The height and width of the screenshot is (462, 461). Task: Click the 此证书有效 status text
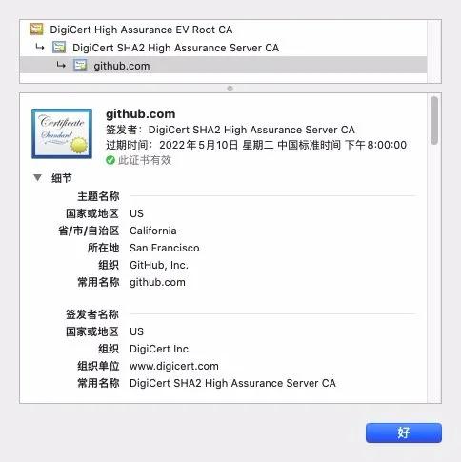[145, 160]
